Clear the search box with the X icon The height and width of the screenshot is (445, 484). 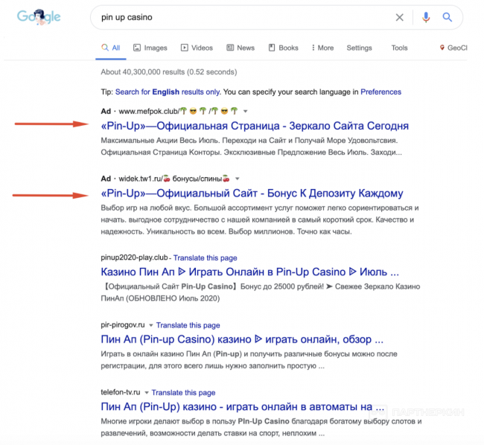pos(400,17)
